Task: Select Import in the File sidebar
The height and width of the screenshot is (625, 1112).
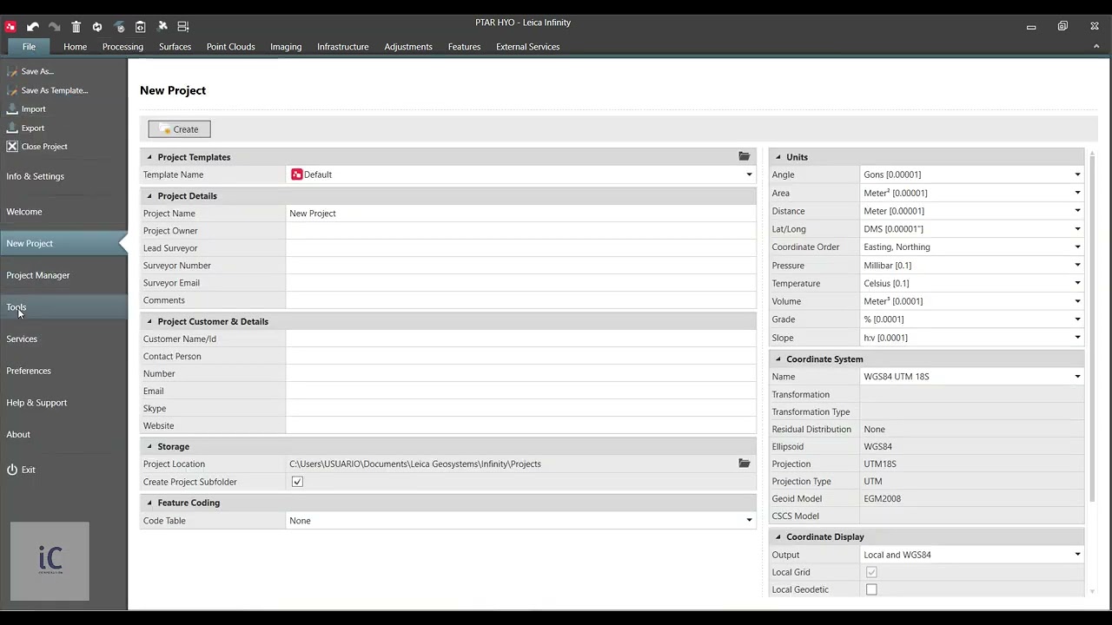Action: click(33, 109)
